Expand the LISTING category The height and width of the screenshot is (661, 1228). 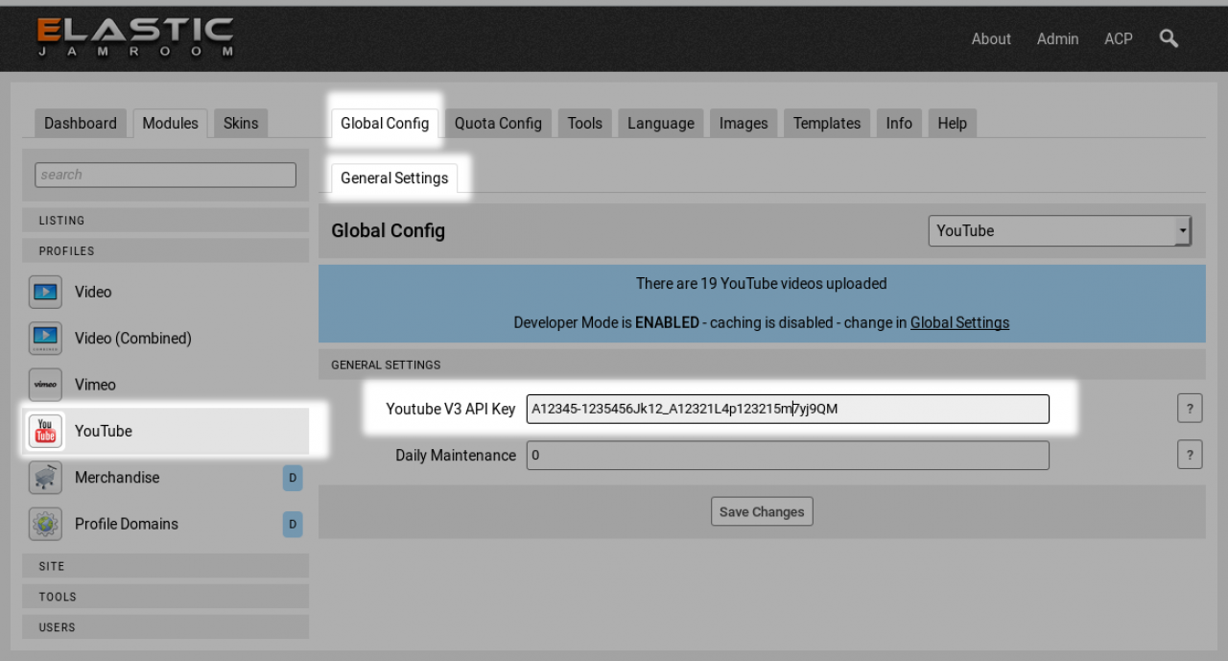(x=165, y=221)
